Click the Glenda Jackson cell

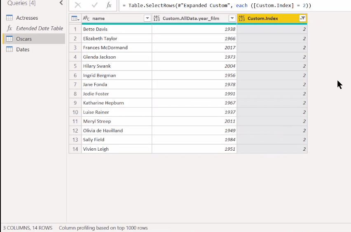pyautogui.click(x=117, y=57)
